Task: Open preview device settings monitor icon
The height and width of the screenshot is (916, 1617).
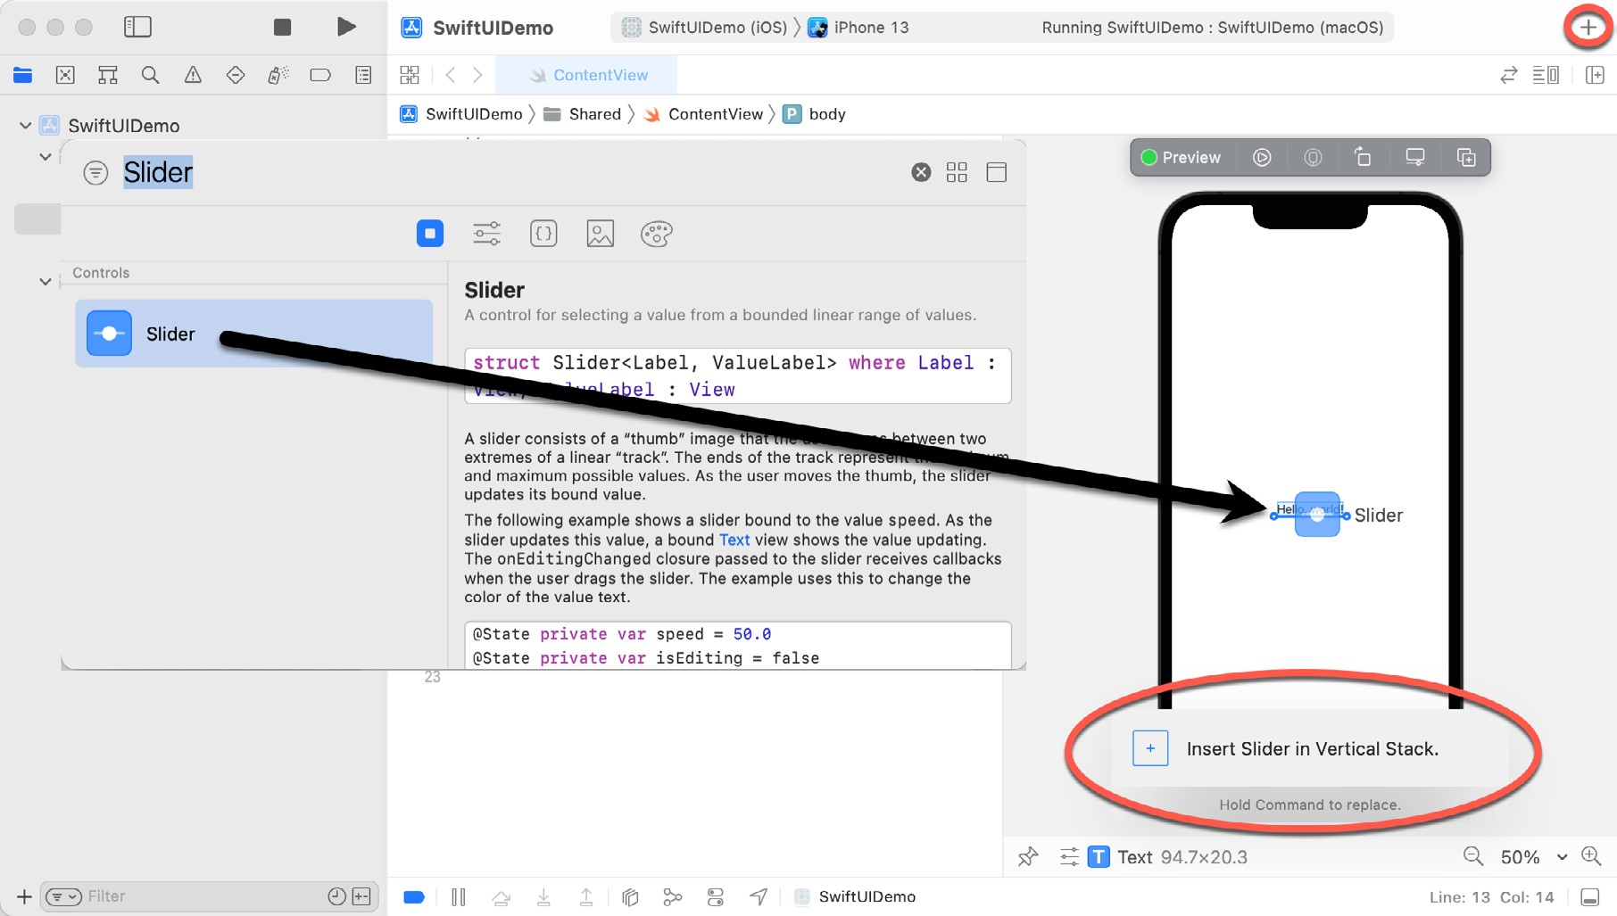Action: 1415,158
